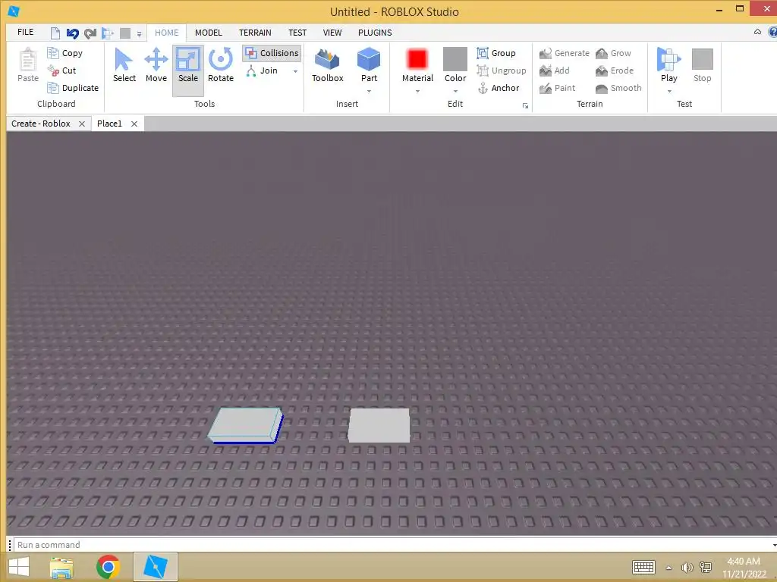The image size is (777, 582).
Task: Click the Stop test button
Action: (x=702, y=65)
